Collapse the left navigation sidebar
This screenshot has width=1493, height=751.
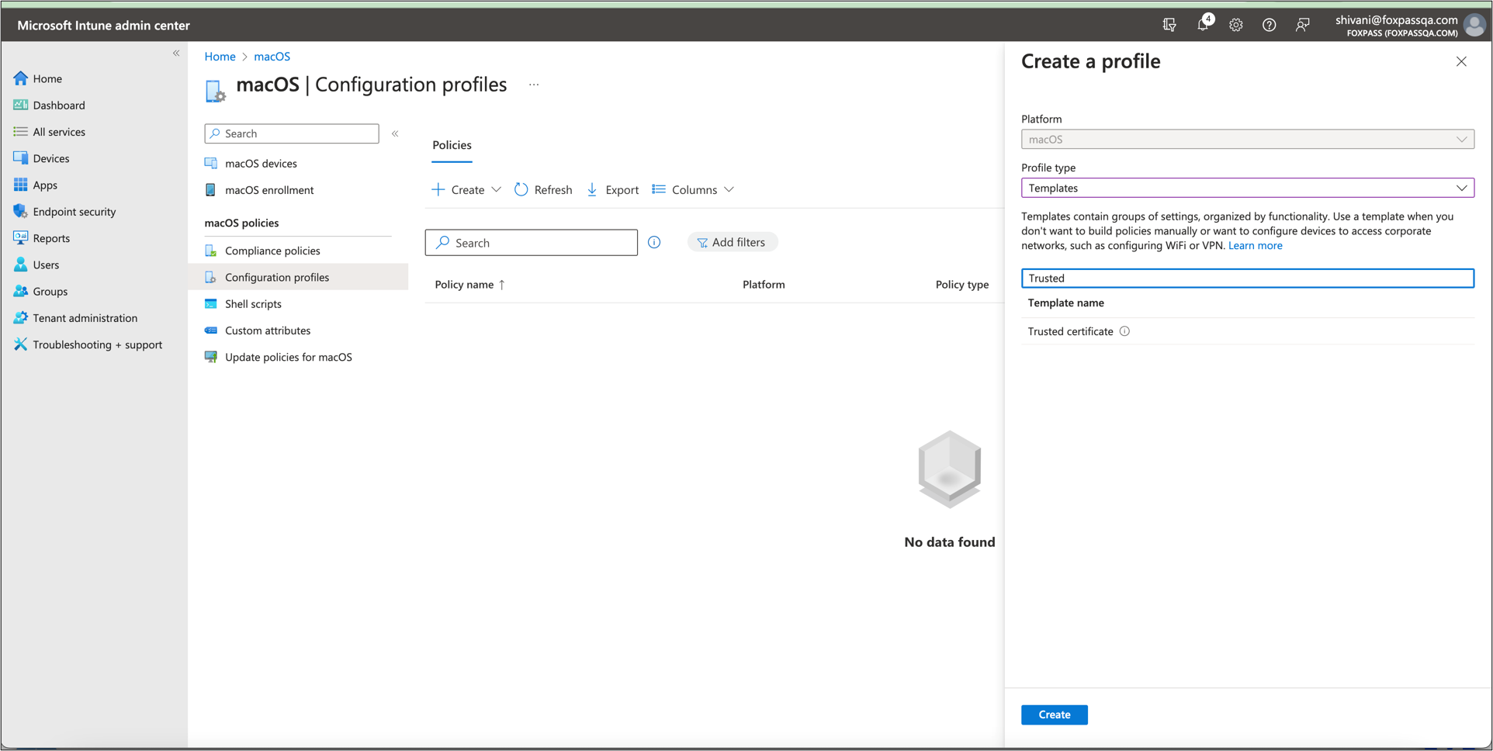tap(176, 54)
